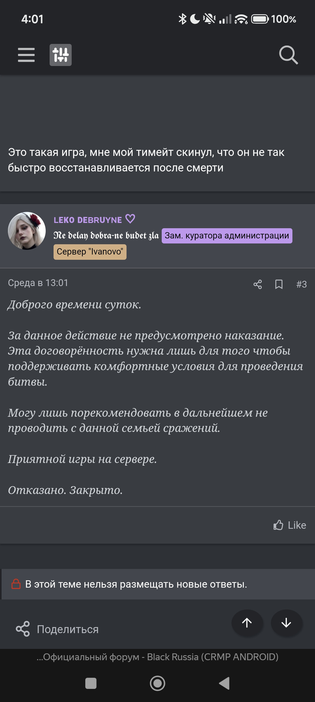Screen dimensions: 315x702
Task: Tap the Сервер "Ivanovo" badge
Action: [90, 252]
